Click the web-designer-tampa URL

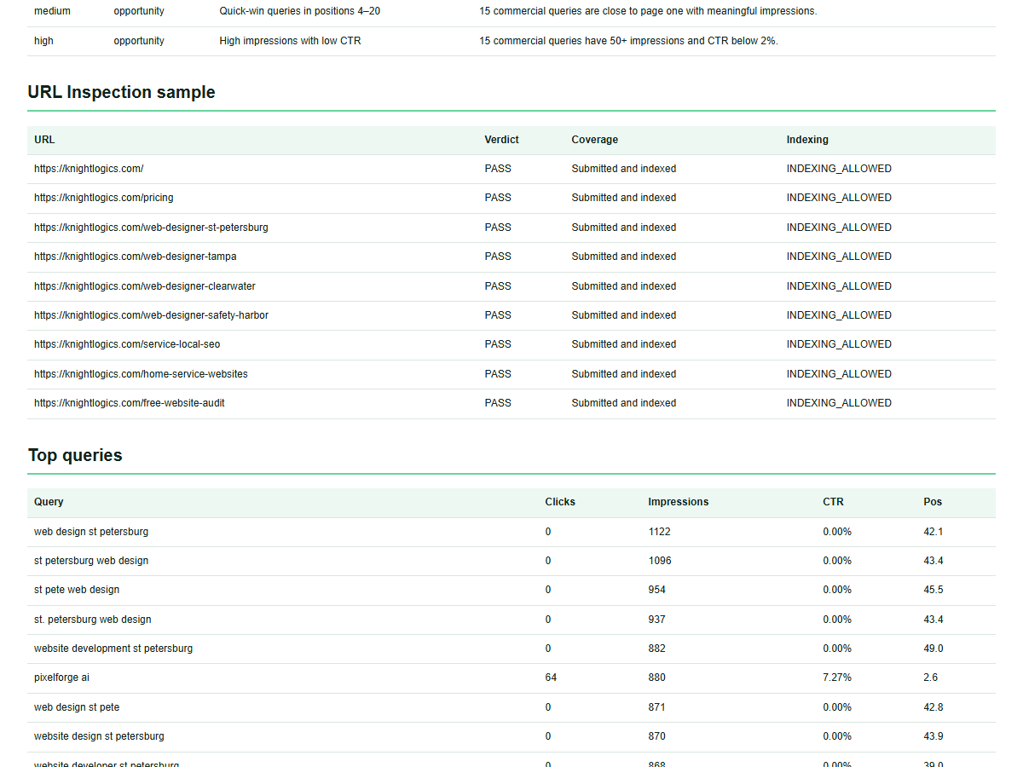[x=136, y=257]
